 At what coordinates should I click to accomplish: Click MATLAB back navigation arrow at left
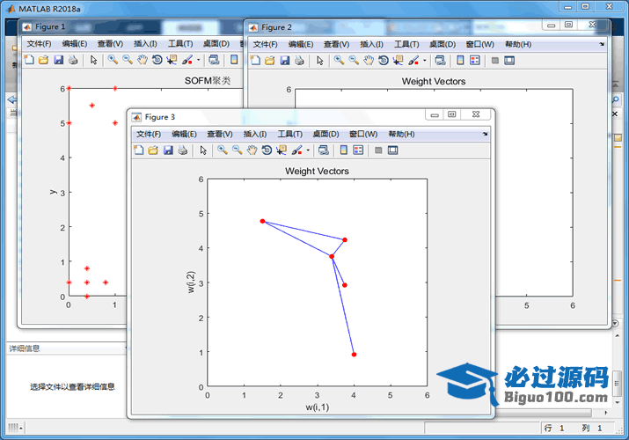point(12,99)
